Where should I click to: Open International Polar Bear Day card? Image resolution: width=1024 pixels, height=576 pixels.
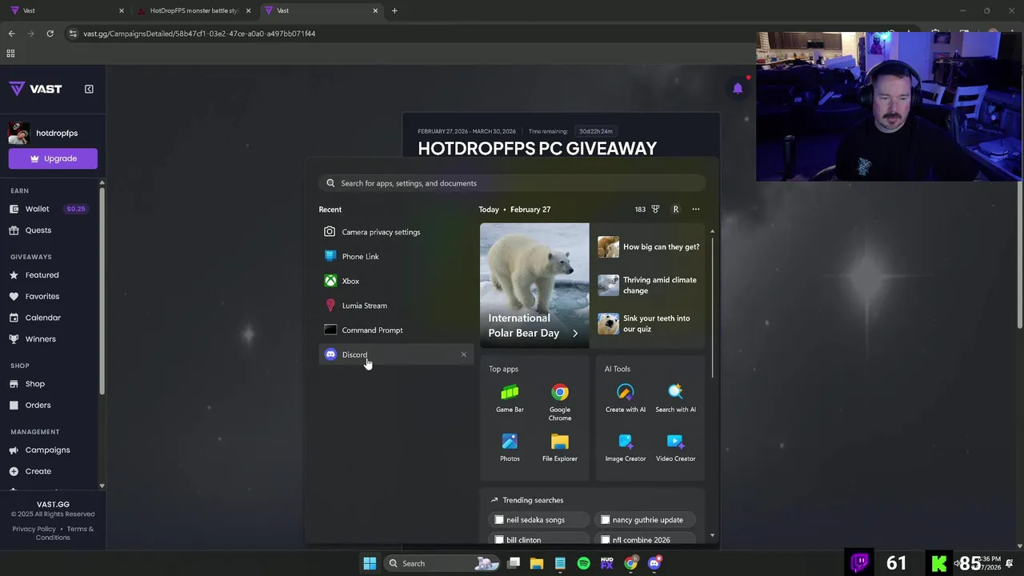[534, 286]
